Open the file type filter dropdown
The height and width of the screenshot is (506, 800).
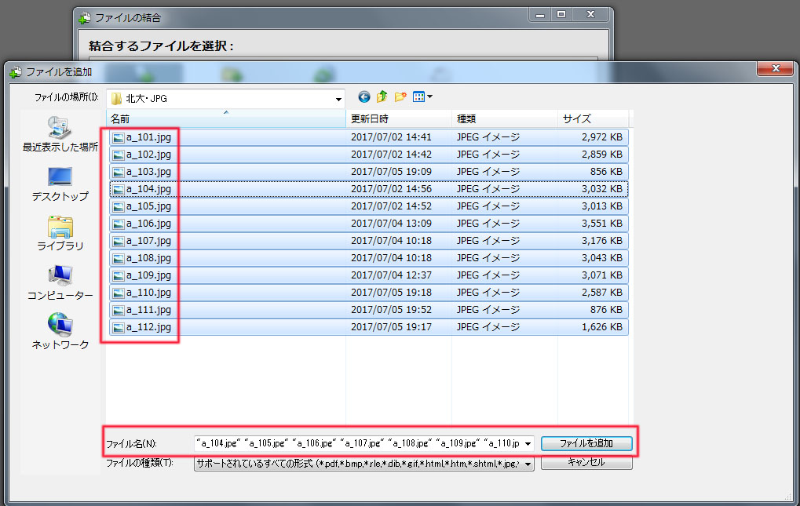528,464
